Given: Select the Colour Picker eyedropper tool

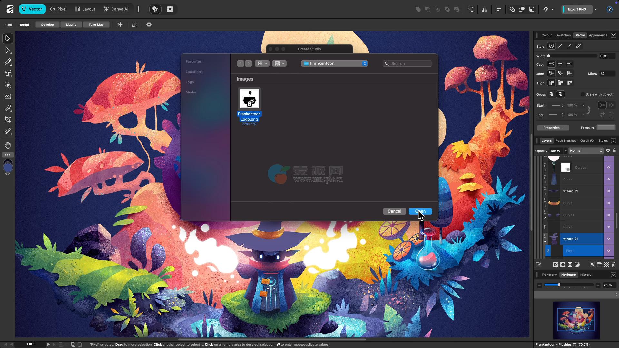Looking at the screenshot, I should point(8,108).
